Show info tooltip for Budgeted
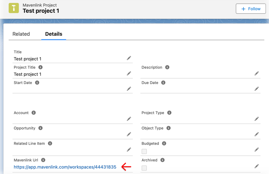 164,144
